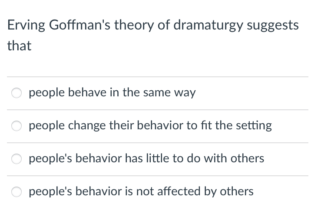Viewport: 311px width, 217px height.
Task: Click the word "that" ending the question
Action: click(19, 46)
